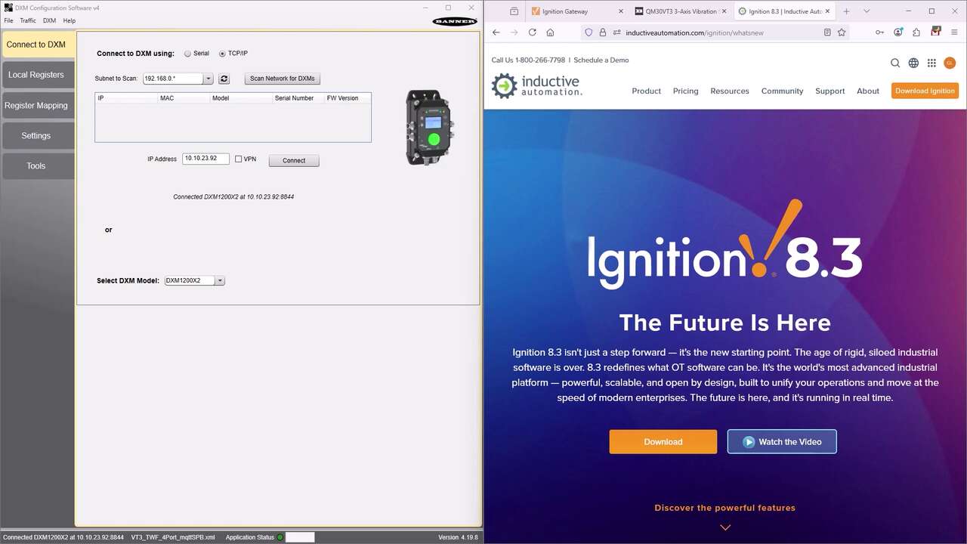Click the subnet refresh icon

[x=224, y=78]
